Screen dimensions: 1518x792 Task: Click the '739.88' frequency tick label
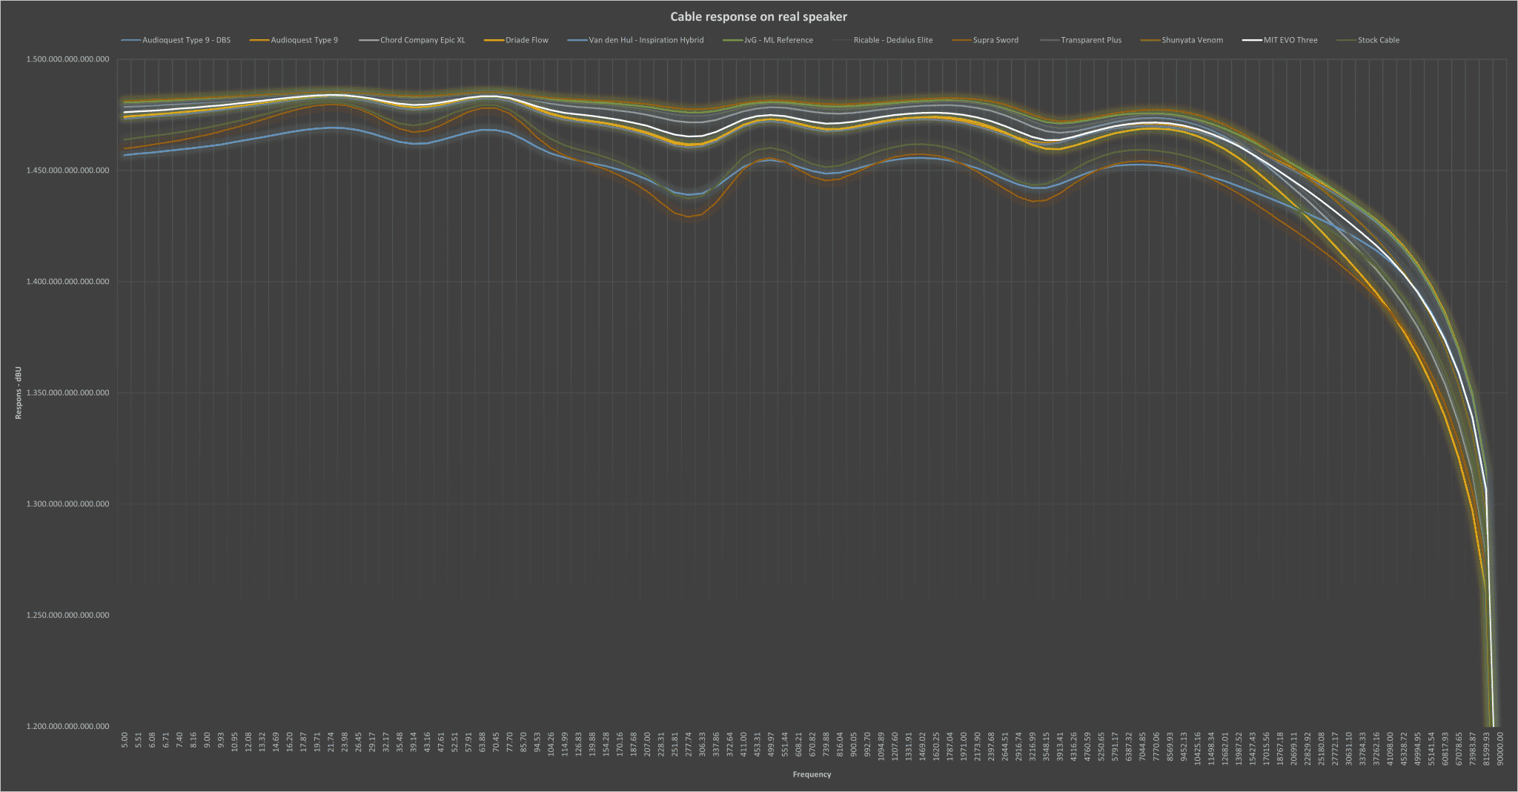tap(826, 745)
